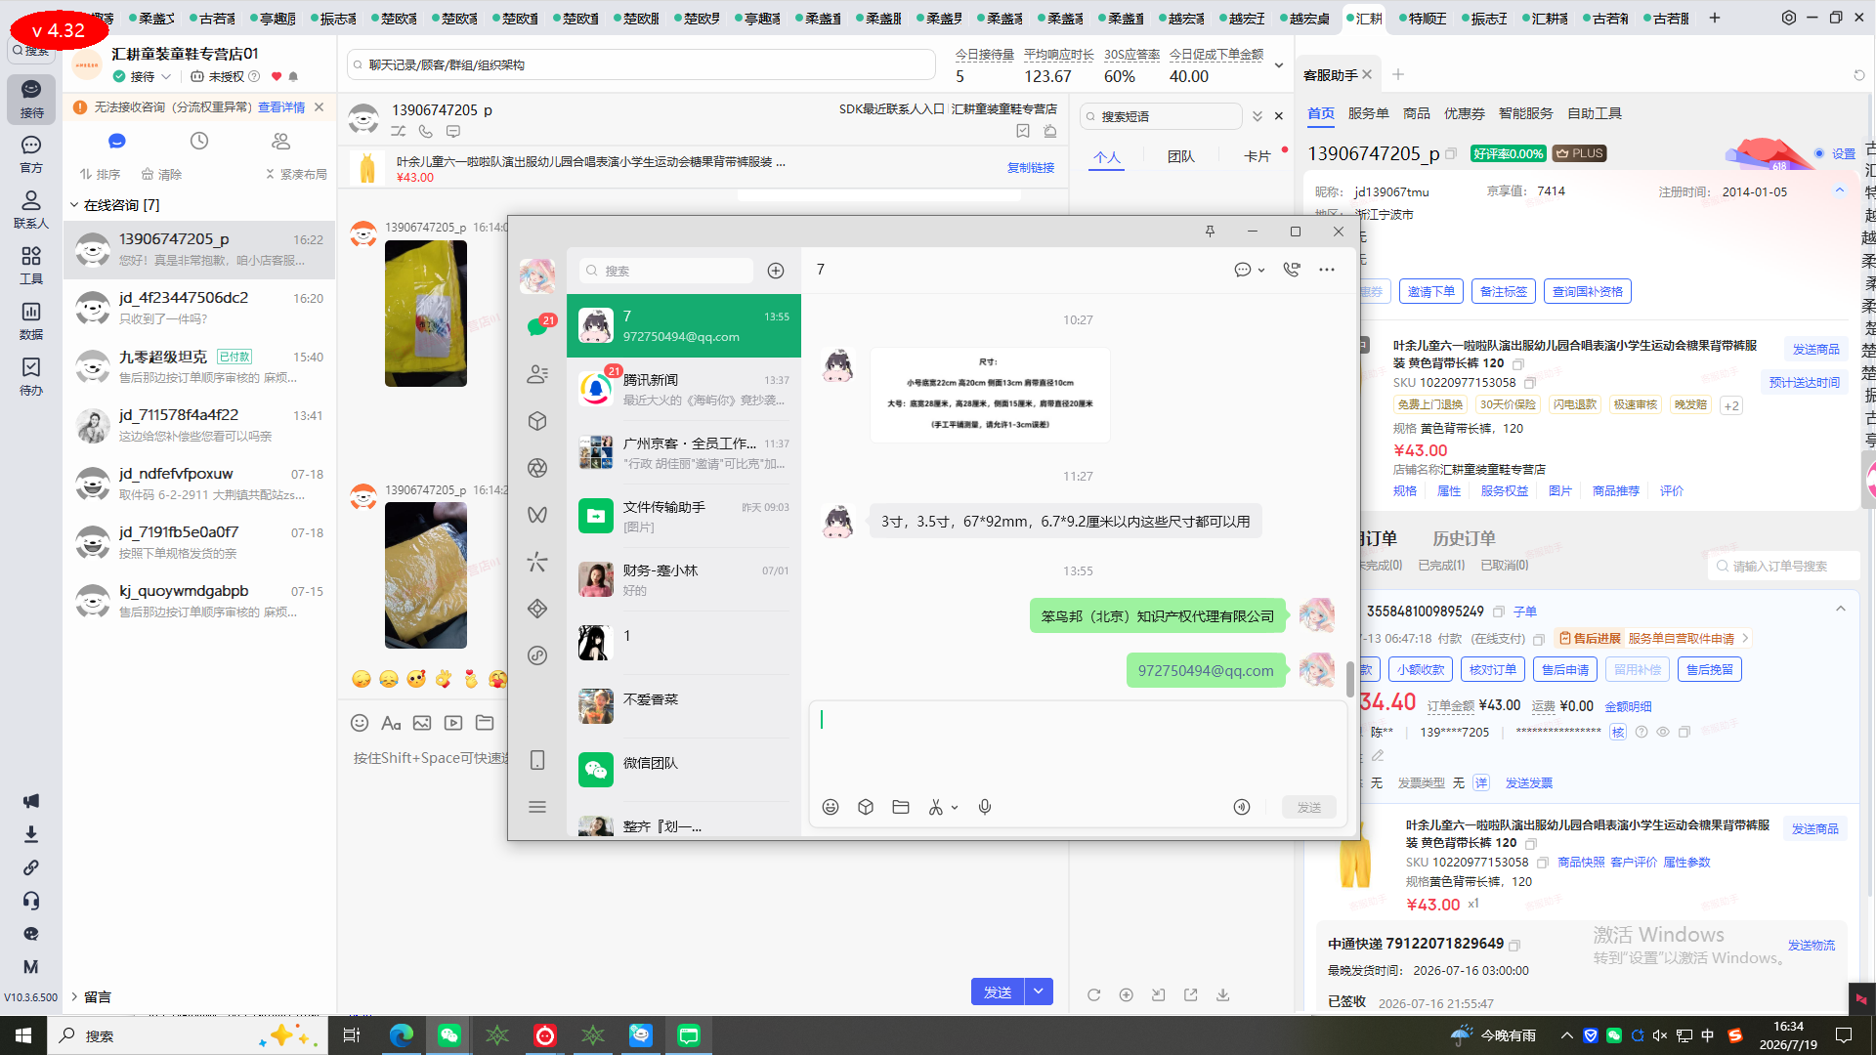Click the 邀请下单 button
The width and height of the screenshot is (1876, 1055).
1431,291
